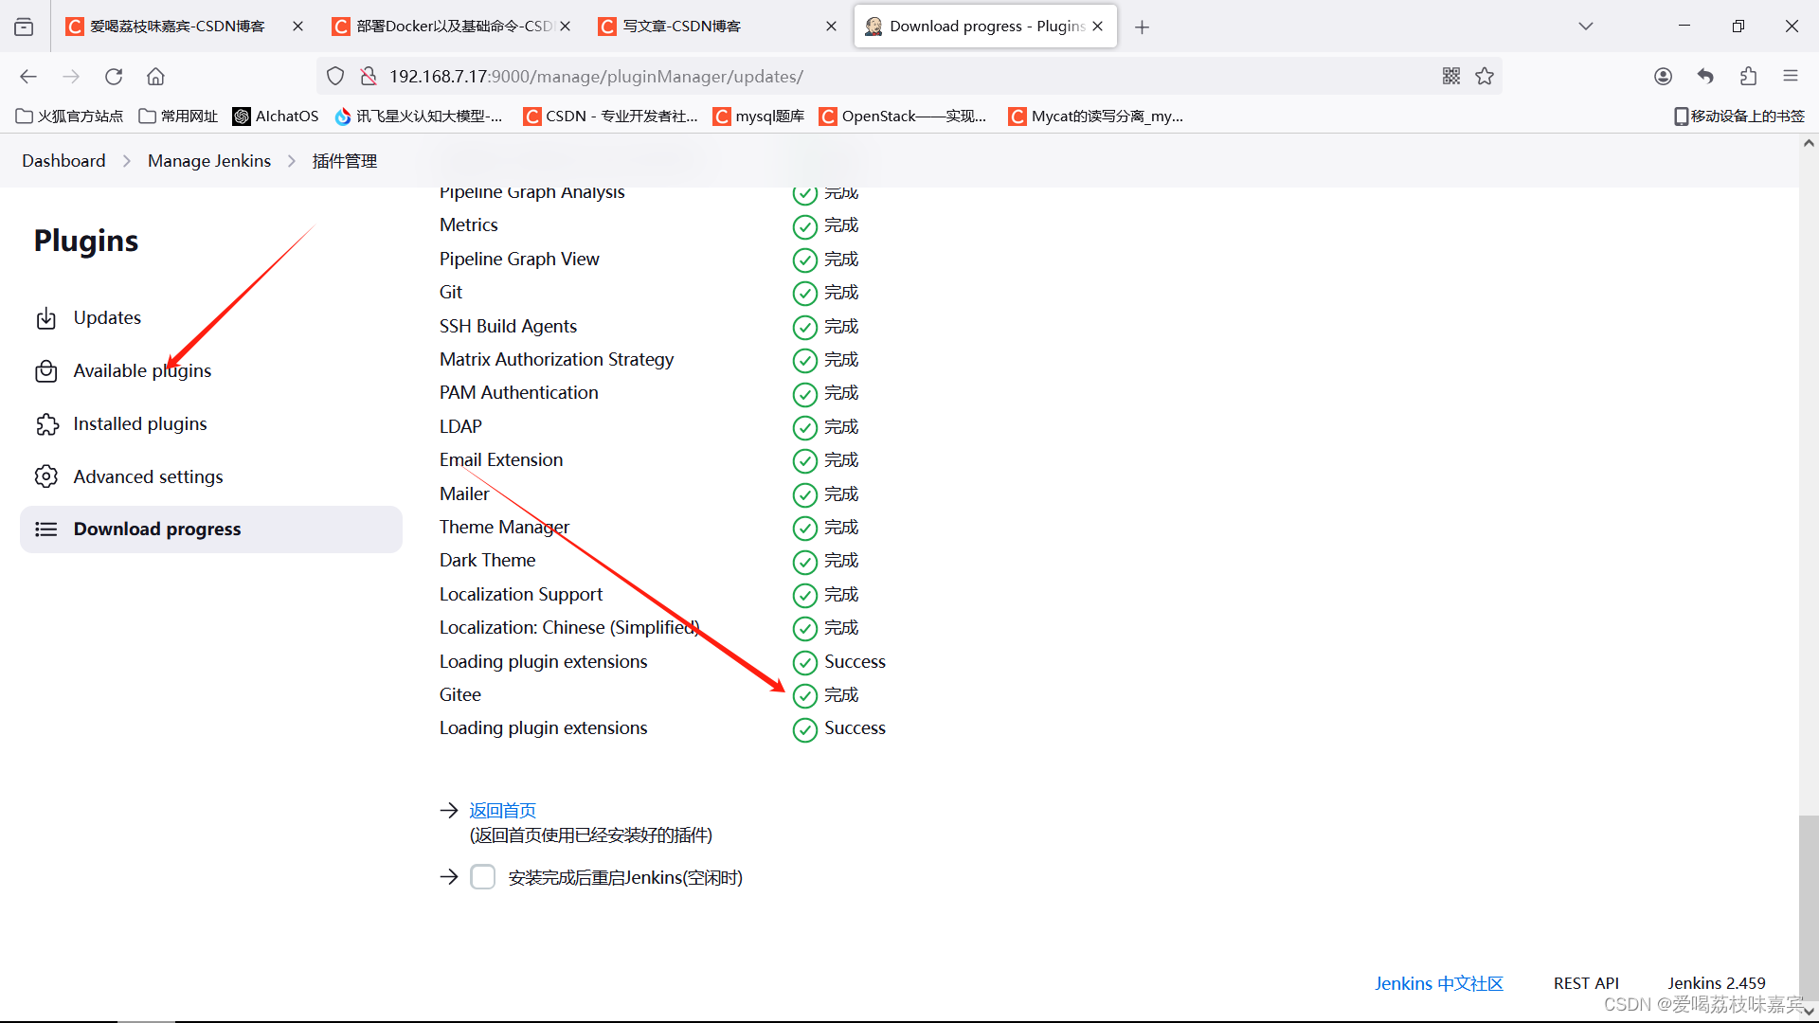Click the green check icon next to Gitee
Screen dimensions: 1819x1023
(x=805, y=696)
